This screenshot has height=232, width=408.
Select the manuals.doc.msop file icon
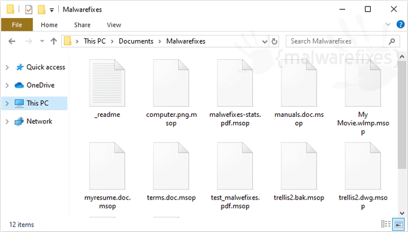tap(299, 83)
